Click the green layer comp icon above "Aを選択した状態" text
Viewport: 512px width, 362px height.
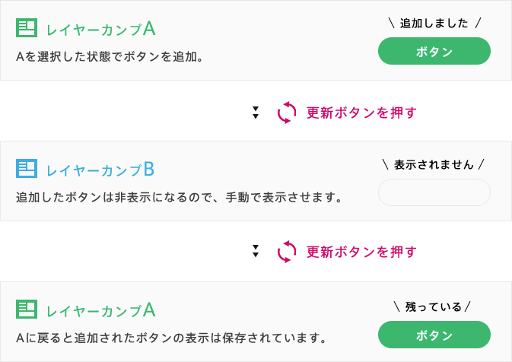(26, 28)
